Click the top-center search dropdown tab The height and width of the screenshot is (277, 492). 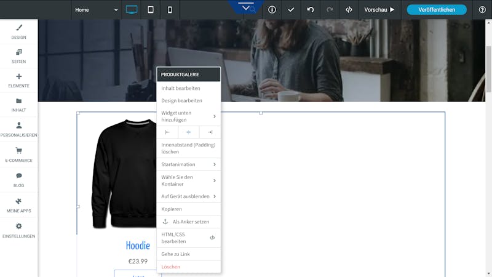point(246,7)
